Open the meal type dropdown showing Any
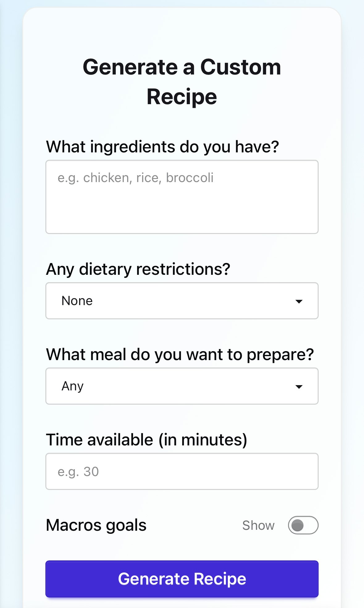 182,386
